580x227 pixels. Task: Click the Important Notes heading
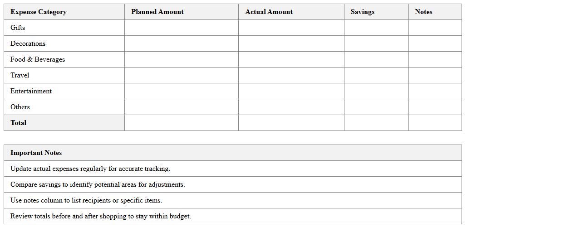[36, 153]
